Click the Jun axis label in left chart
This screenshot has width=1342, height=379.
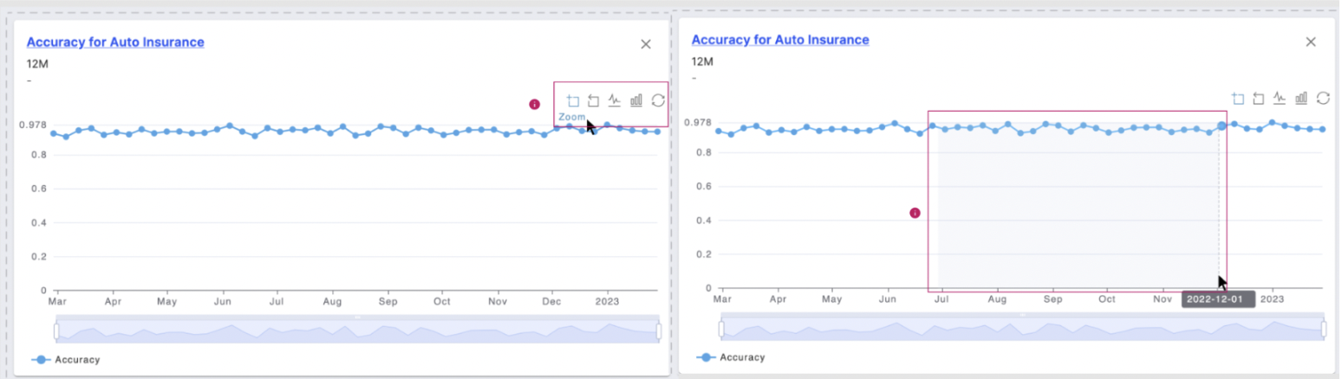(222, 303)
